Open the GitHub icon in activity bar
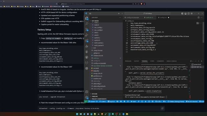The height and width of the screenshot is (116, 207). point(87,57)
